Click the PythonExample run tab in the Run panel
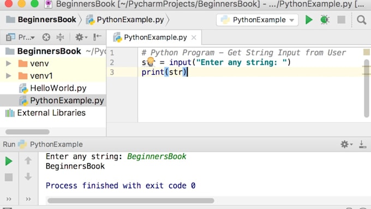 pos(50,145)
